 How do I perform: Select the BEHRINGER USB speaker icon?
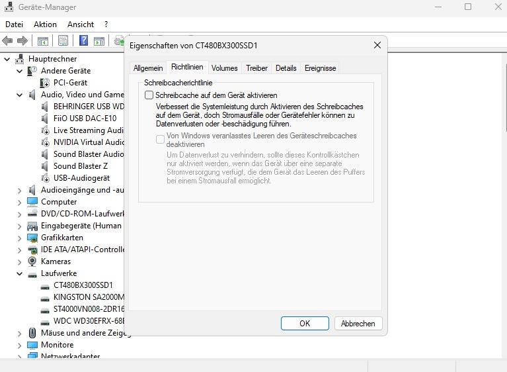pos(45,106)
